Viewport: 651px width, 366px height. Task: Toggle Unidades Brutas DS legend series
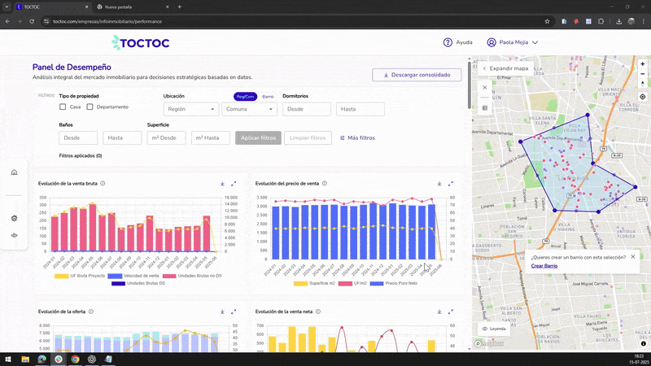(138, 283)
